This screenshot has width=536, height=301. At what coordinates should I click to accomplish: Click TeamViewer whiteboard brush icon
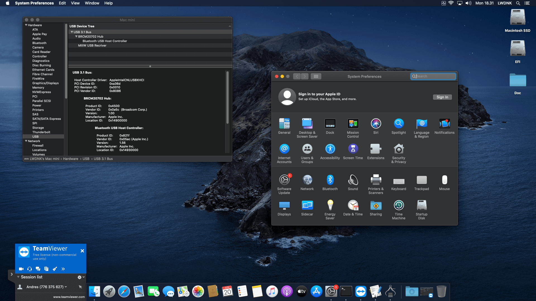click(55, 269)
